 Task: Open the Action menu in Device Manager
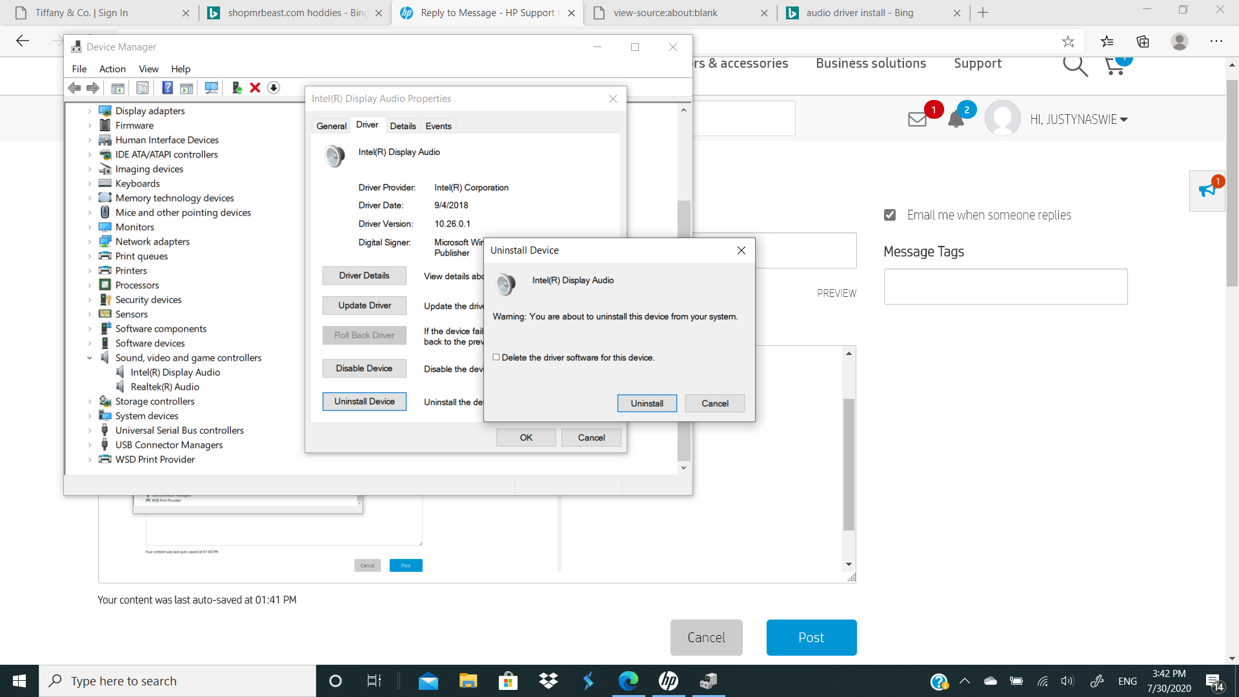click(x=112, y=69)
